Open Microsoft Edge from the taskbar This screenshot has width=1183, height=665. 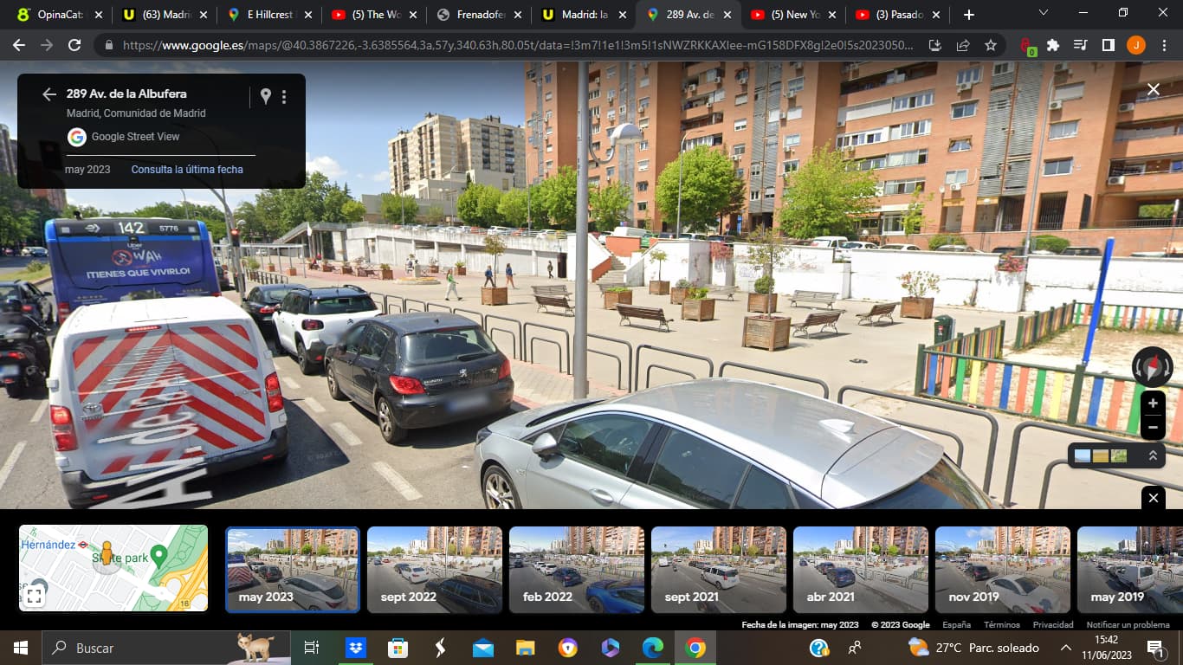652,648
